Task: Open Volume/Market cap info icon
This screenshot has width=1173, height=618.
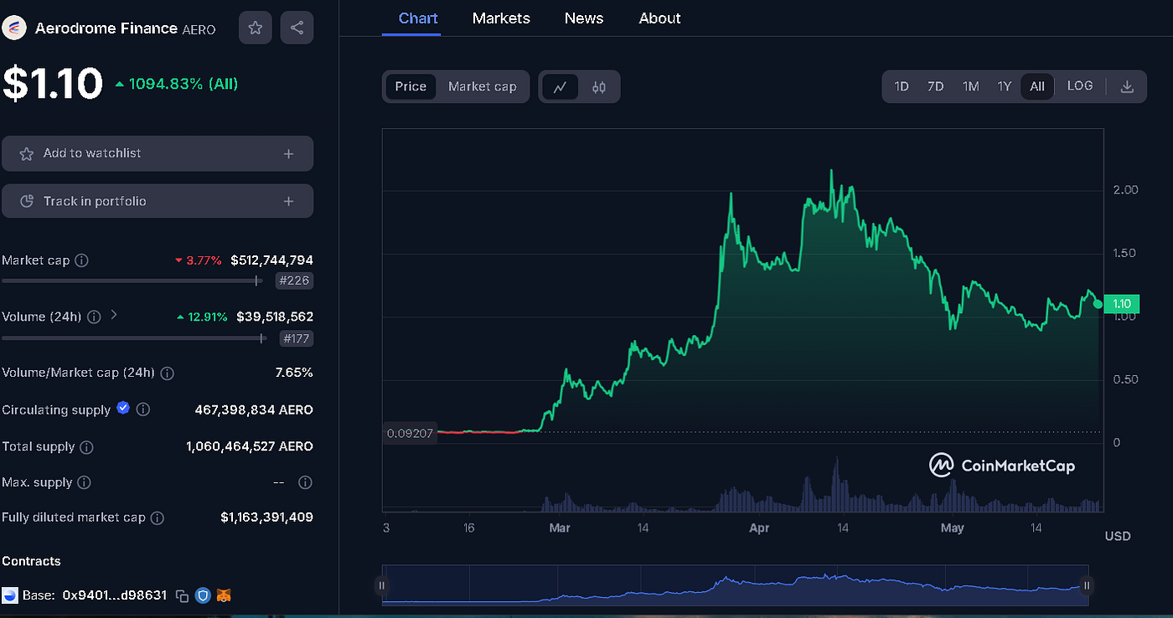Action: coord(168,373)
